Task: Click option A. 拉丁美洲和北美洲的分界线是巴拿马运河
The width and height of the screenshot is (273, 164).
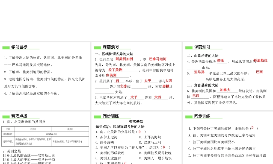Action: pyautogui.click(x=222, y=135)
